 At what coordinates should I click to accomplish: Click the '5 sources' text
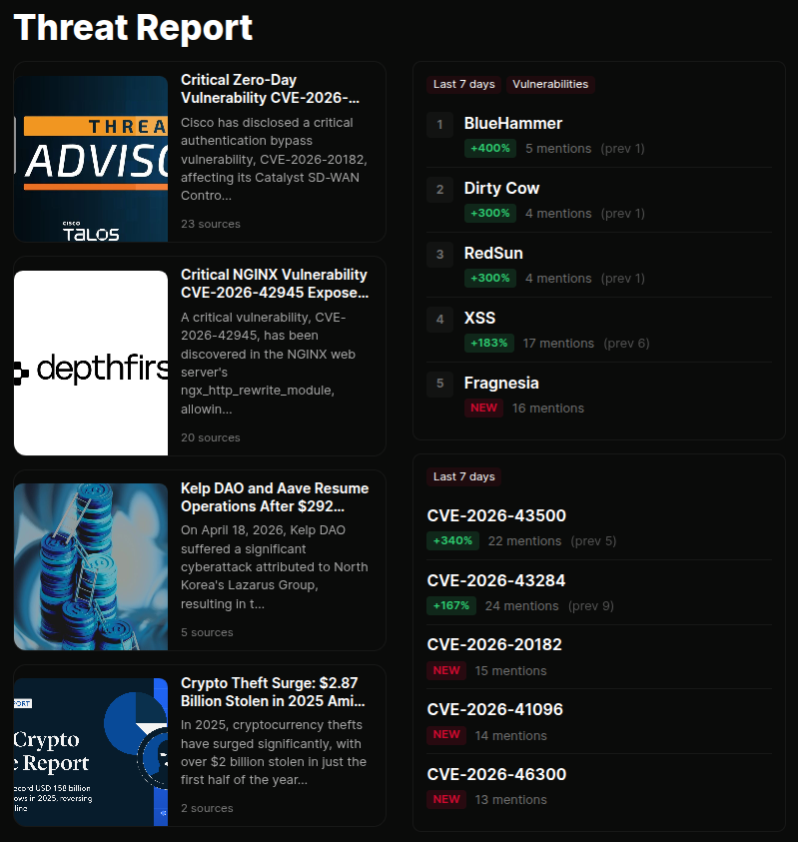click(x=207, y=632)
